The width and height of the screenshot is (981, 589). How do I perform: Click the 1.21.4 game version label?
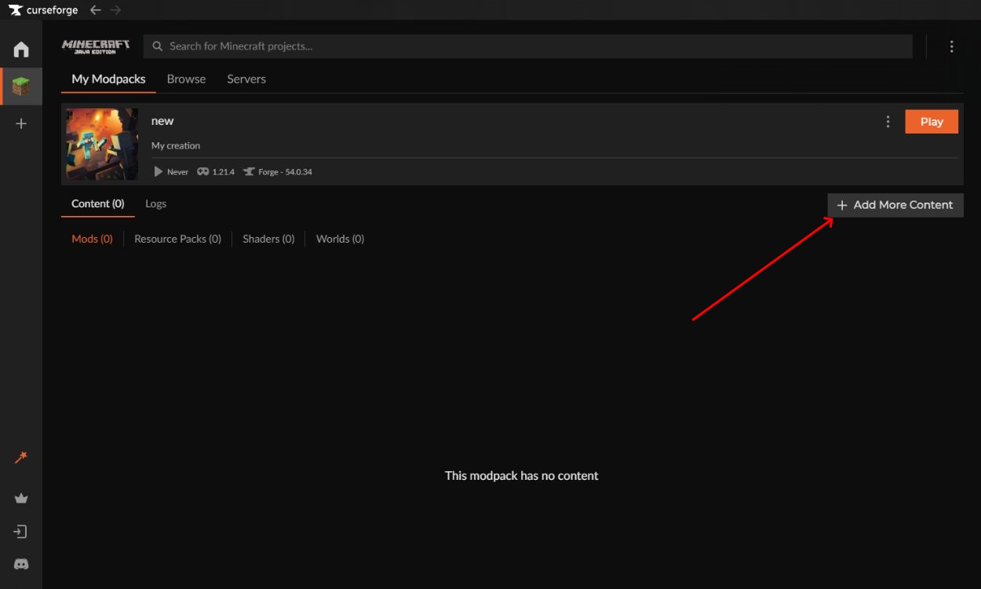point(216,171)
